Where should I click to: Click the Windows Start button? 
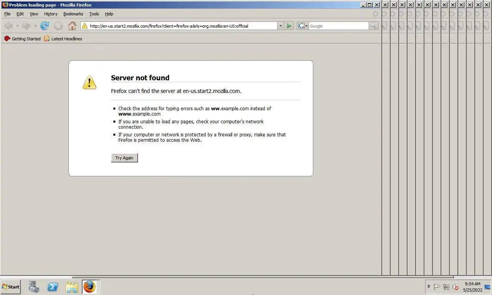click(x=11, y=287)
